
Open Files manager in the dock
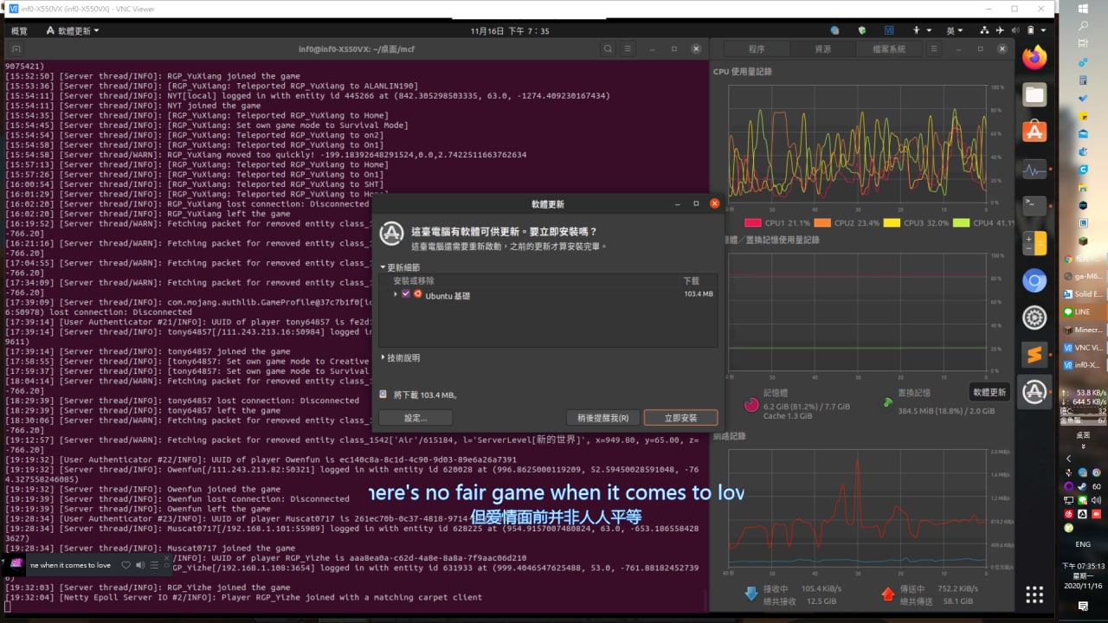[x=1034, y=95]
